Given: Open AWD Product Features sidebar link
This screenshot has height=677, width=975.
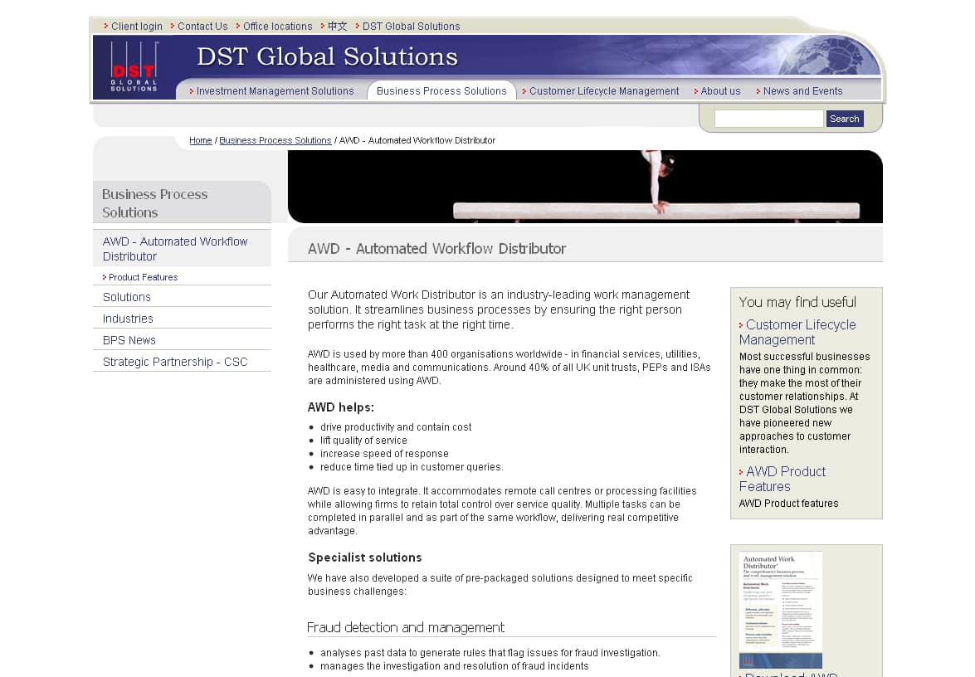Looking at the screenshot, I should point(782,479).
